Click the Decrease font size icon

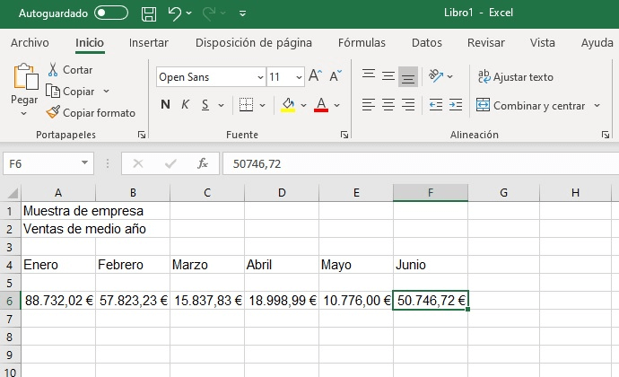pyautogui.click(x=336, y=76)
